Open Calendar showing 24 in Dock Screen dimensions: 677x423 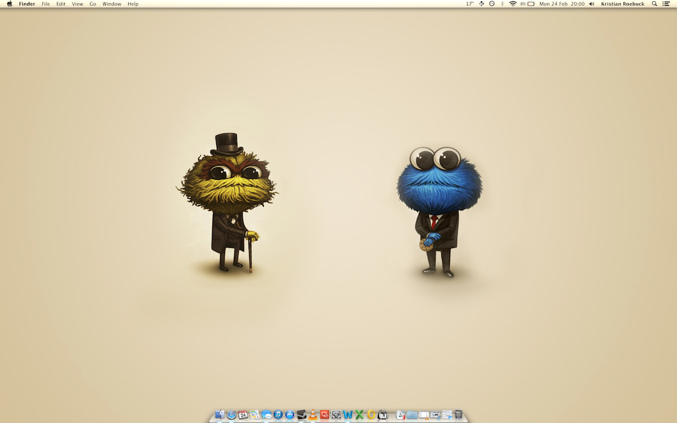pyautogui.click(x=243, y=414)
